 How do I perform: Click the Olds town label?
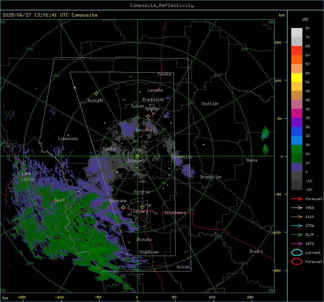point(137,150)
